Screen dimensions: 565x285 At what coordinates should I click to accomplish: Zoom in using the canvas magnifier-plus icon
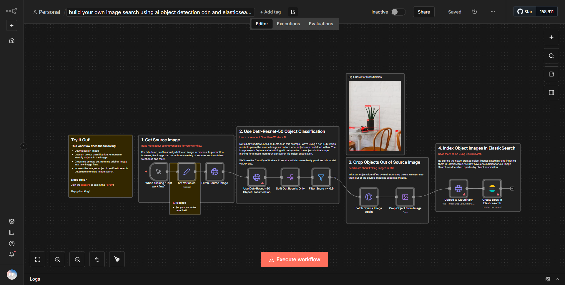(x=57, y=259)
